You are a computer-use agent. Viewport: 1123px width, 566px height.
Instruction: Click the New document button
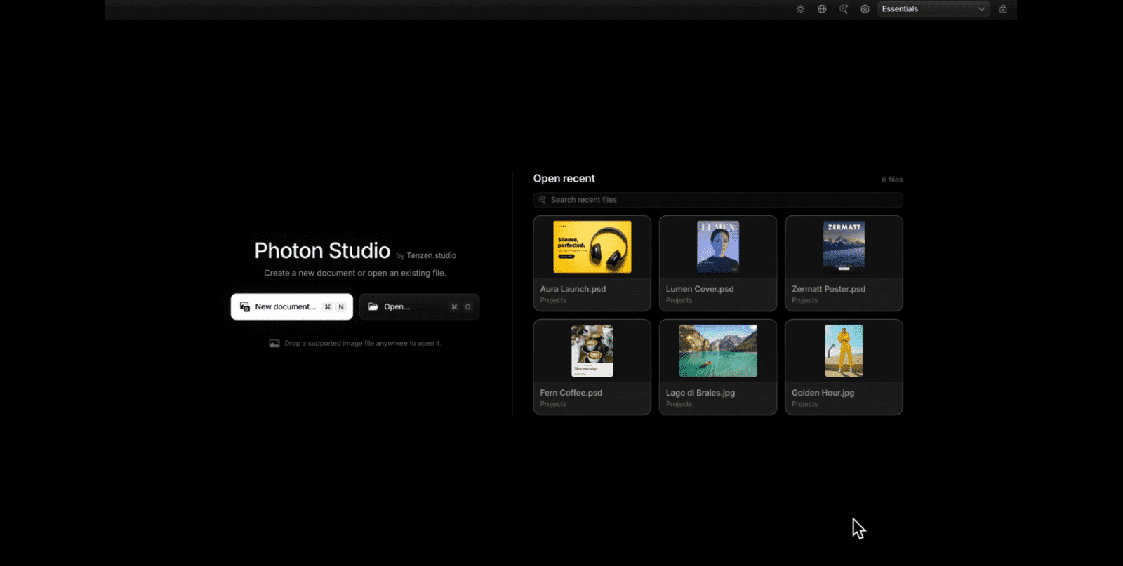292,306
